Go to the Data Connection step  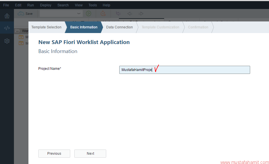(119, 27)
